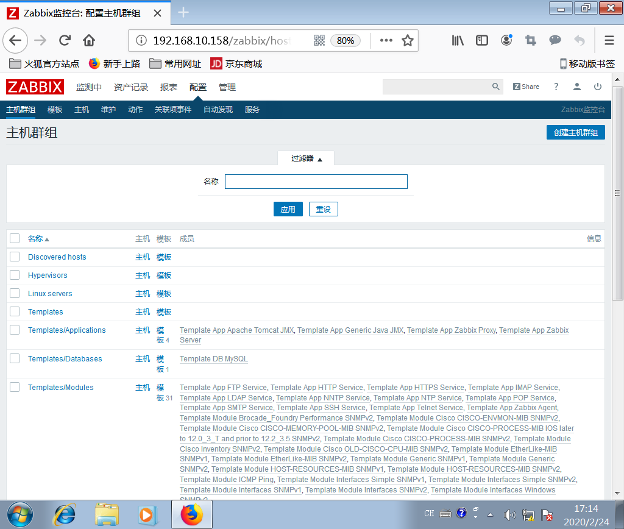This screenshot has height=529, width=624.
Task: Open the 京东商城 bookmark
Action: point(236,63)
